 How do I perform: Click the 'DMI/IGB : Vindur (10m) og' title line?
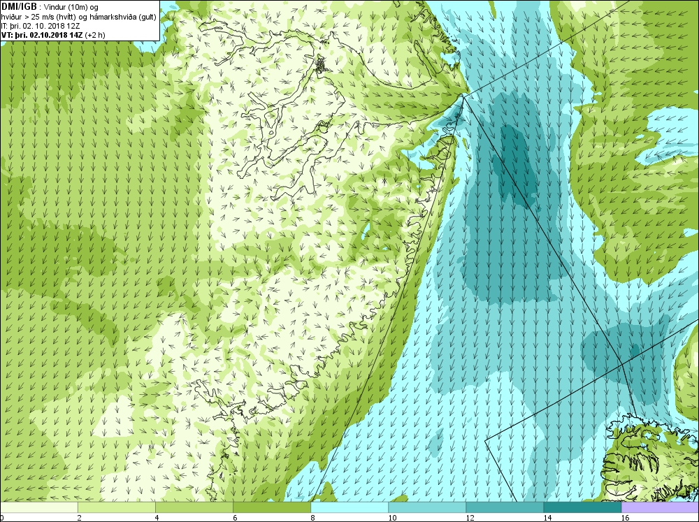click(50, 7)
